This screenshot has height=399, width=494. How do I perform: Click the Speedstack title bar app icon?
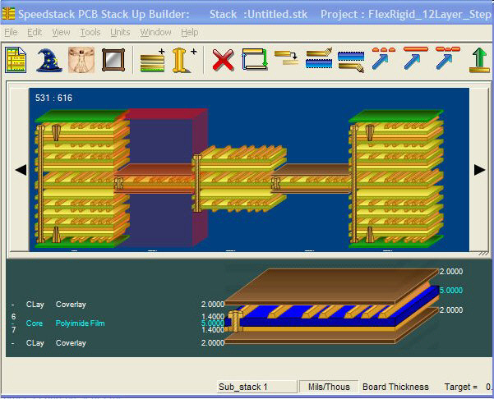click(x=8, y=14)
